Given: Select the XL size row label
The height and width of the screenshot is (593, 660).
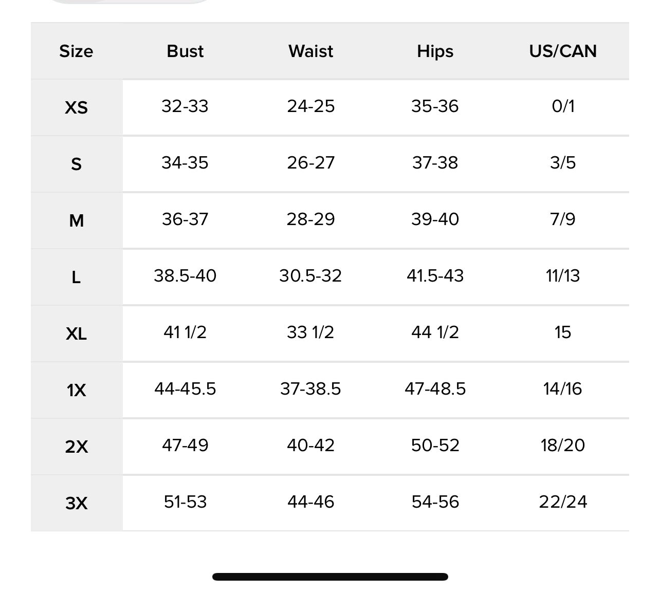Looking at the screenshot, I should coord(76,333).
